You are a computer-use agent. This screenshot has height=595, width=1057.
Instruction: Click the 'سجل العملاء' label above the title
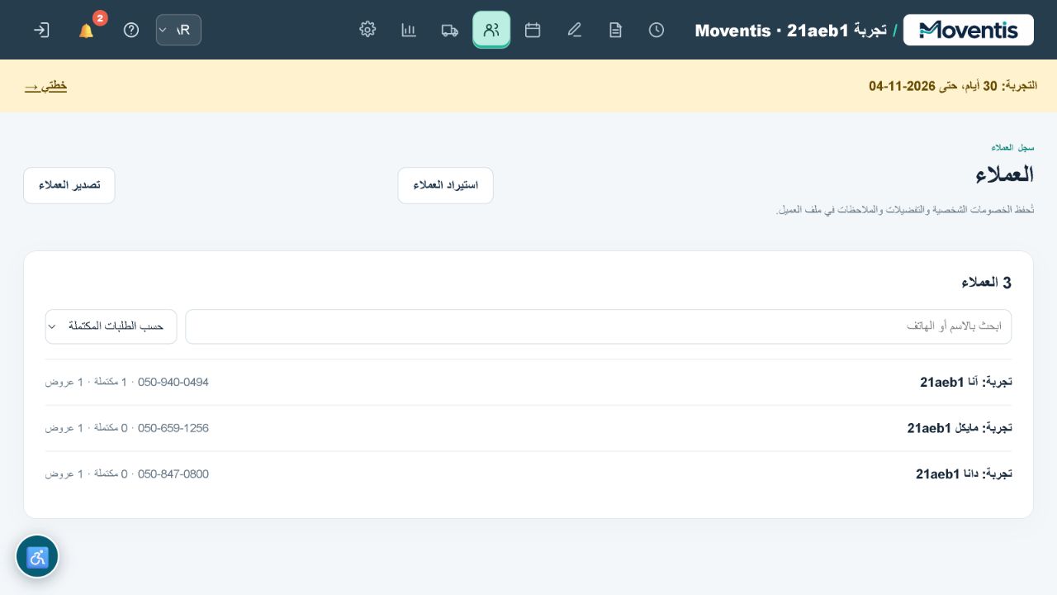point(1012,147)
